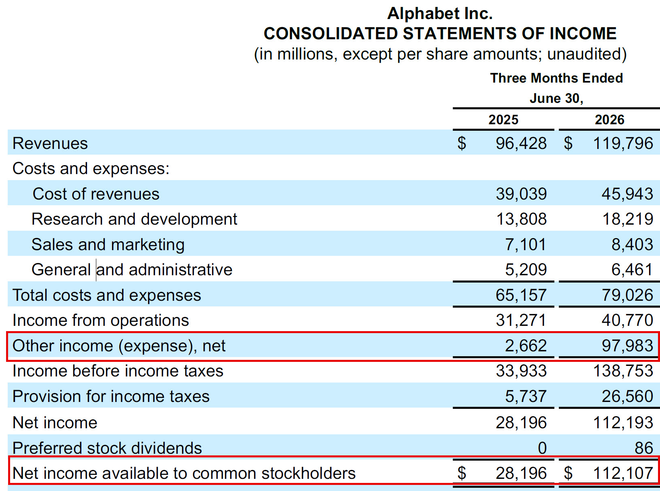Click the 'Revenues' row label
The height and width of the screenshot is (491, 660).
(x=50, y=143)
